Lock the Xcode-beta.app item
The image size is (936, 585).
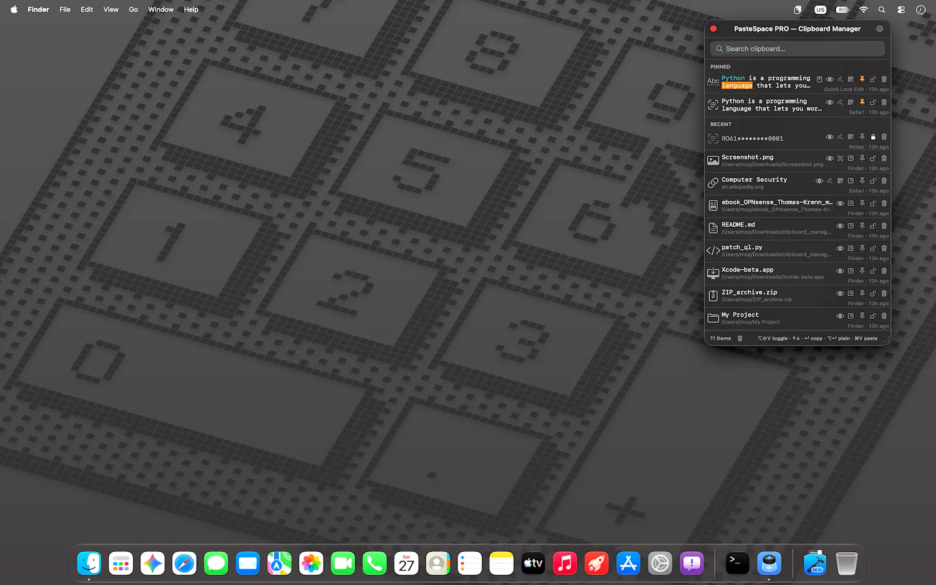[x=873, y=271]
